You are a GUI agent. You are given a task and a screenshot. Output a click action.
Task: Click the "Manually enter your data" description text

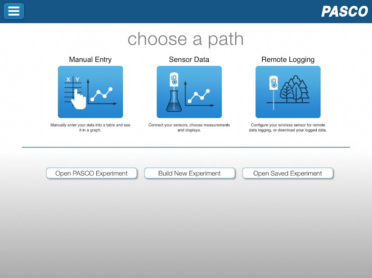tap(90, 128)
